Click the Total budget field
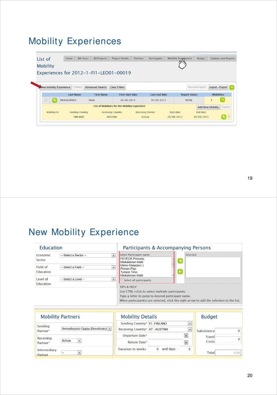Screen dimensions: 277x395 tap(228, 353)
